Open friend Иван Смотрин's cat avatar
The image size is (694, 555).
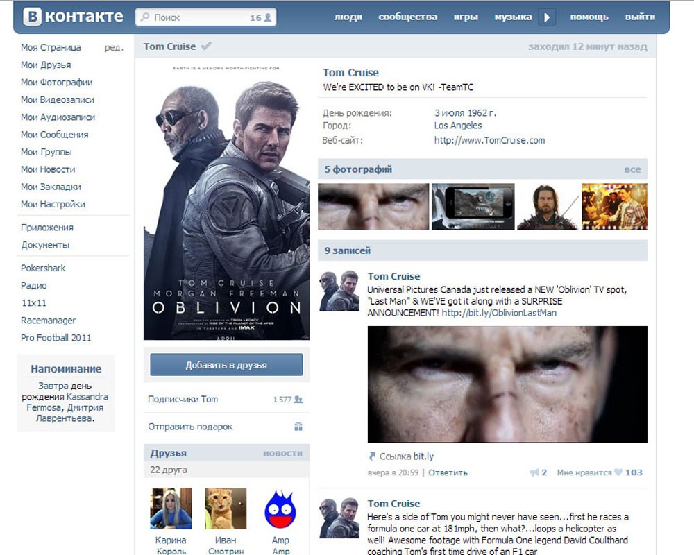226,509
